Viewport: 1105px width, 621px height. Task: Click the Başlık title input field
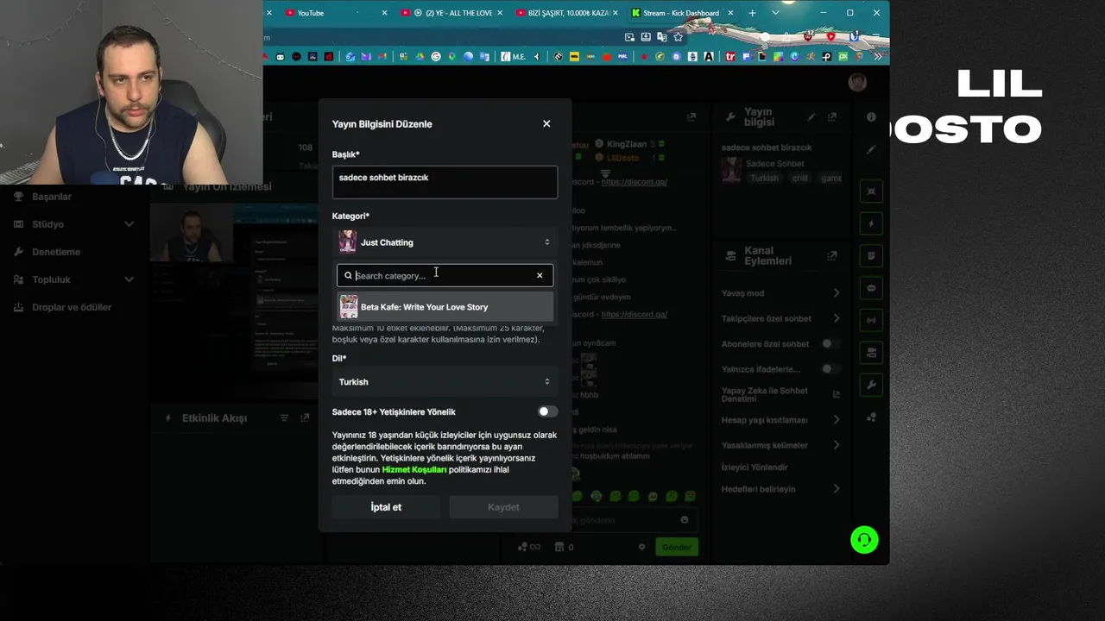click(445, 182)
